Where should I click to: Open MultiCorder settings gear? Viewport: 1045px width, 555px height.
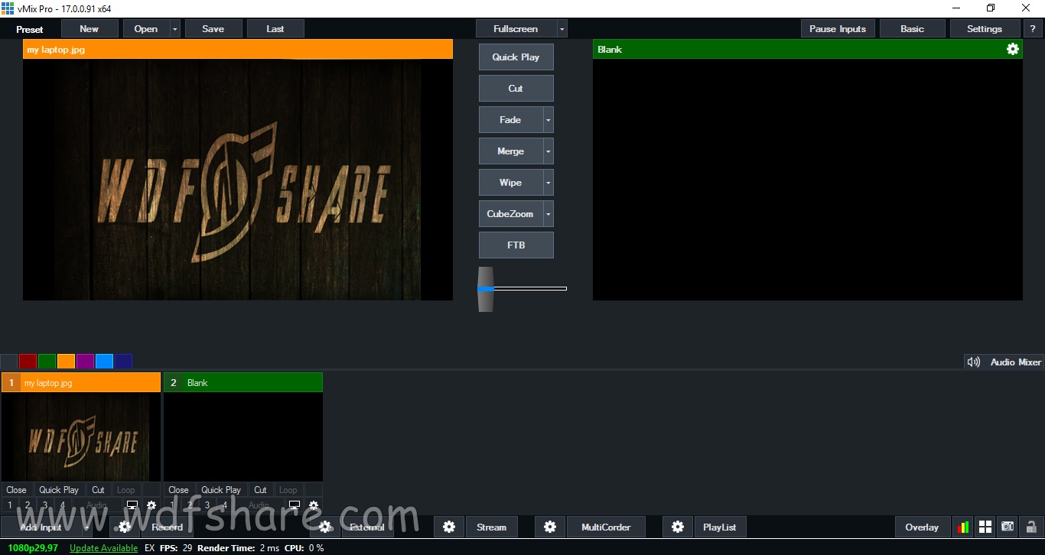[550, 527]
